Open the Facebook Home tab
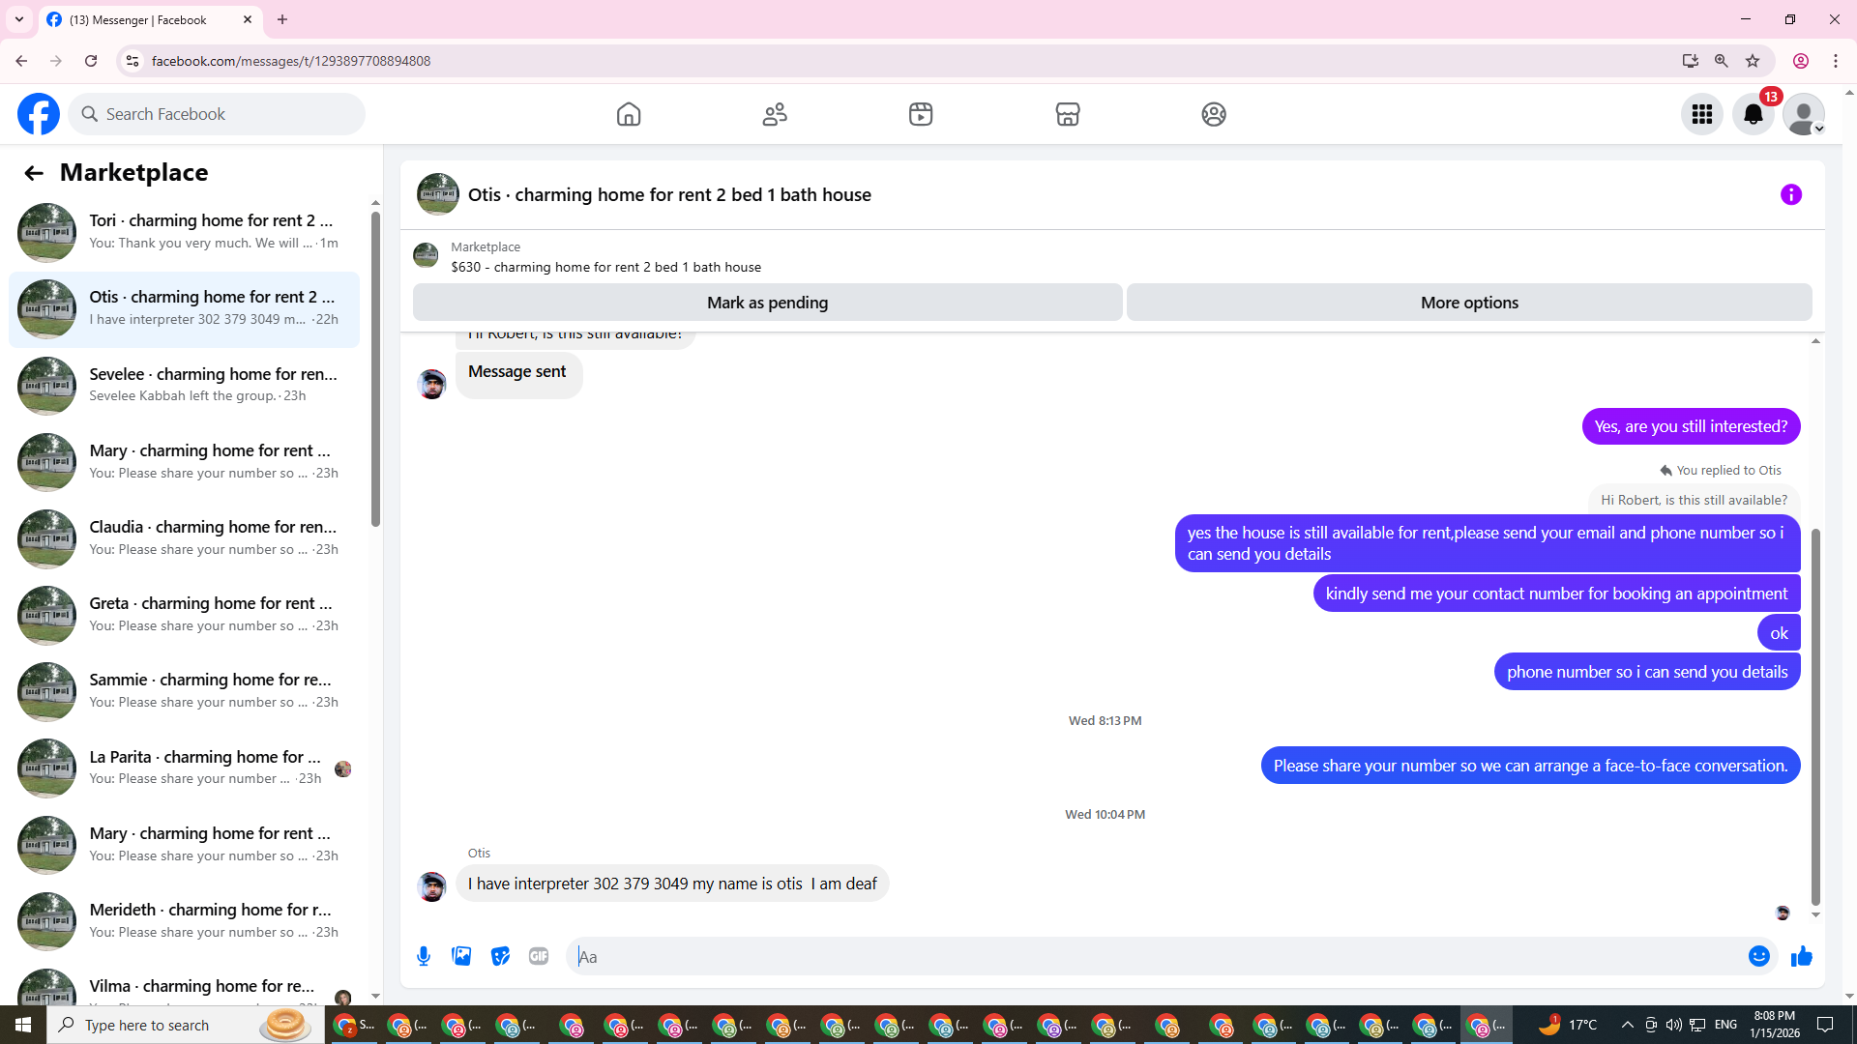 point(628,114)
